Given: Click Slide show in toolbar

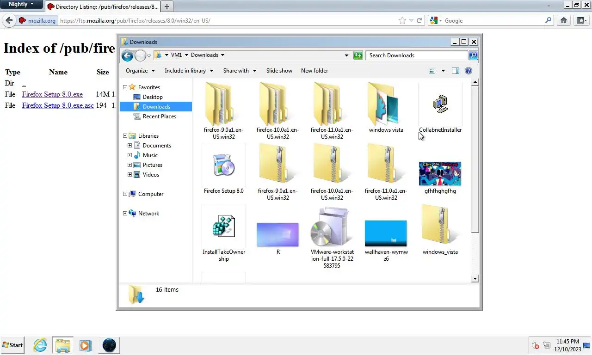Looking at the screenshot, I should [x=279, y=71].
